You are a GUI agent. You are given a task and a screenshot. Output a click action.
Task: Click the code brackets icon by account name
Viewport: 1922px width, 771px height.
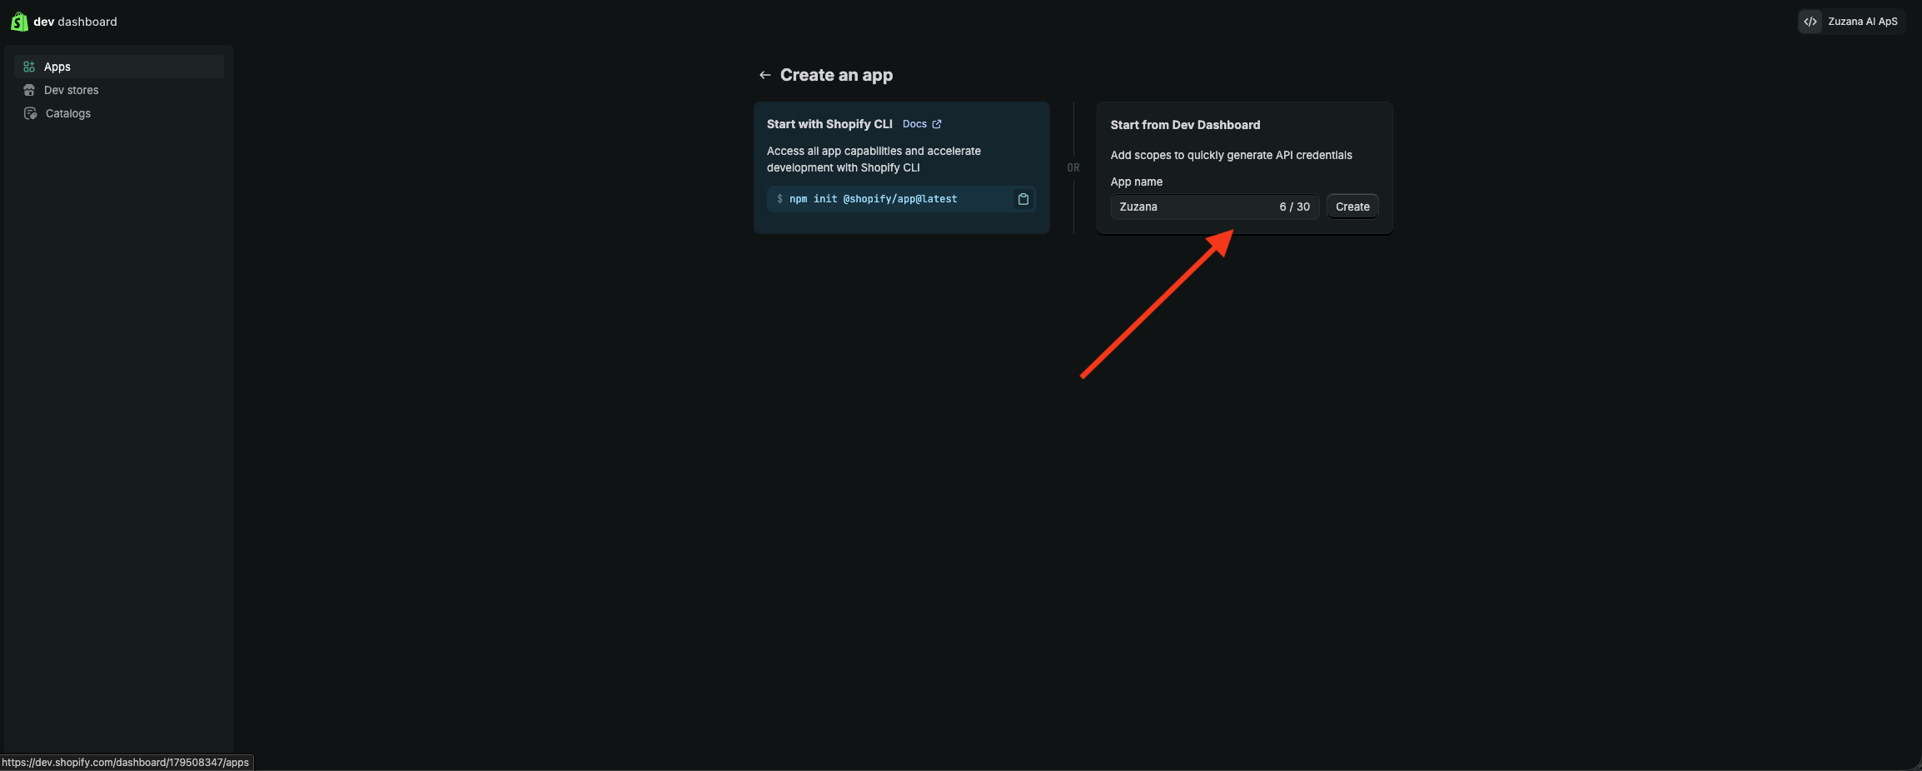pyautogui.click(x=1810, y=22)
